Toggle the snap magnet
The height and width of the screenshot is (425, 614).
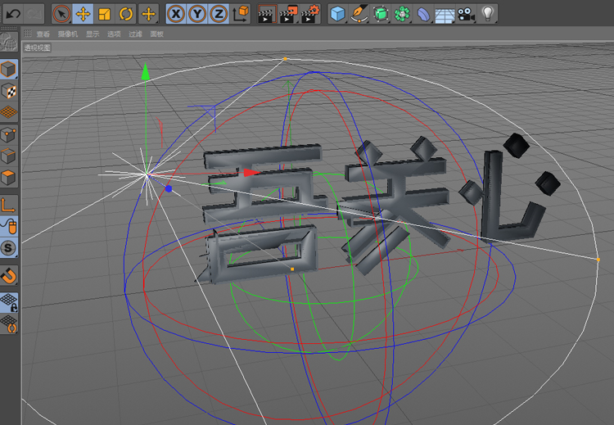tap(9, 275)
